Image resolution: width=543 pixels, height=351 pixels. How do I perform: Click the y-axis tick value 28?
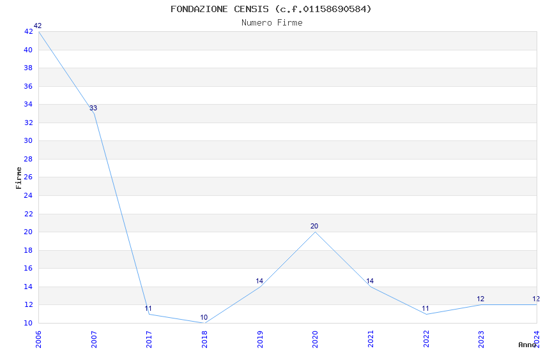point(28,159)
